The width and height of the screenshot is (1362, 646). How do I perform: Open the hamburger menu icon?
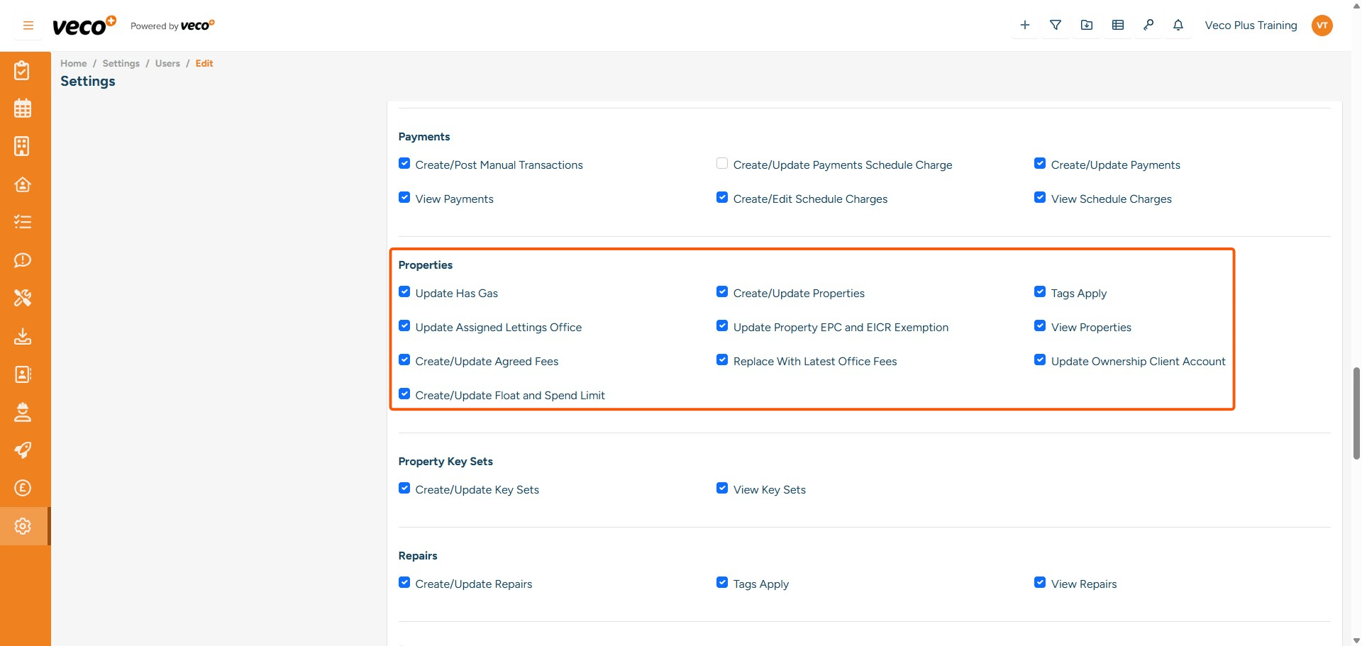coord(28,26)
